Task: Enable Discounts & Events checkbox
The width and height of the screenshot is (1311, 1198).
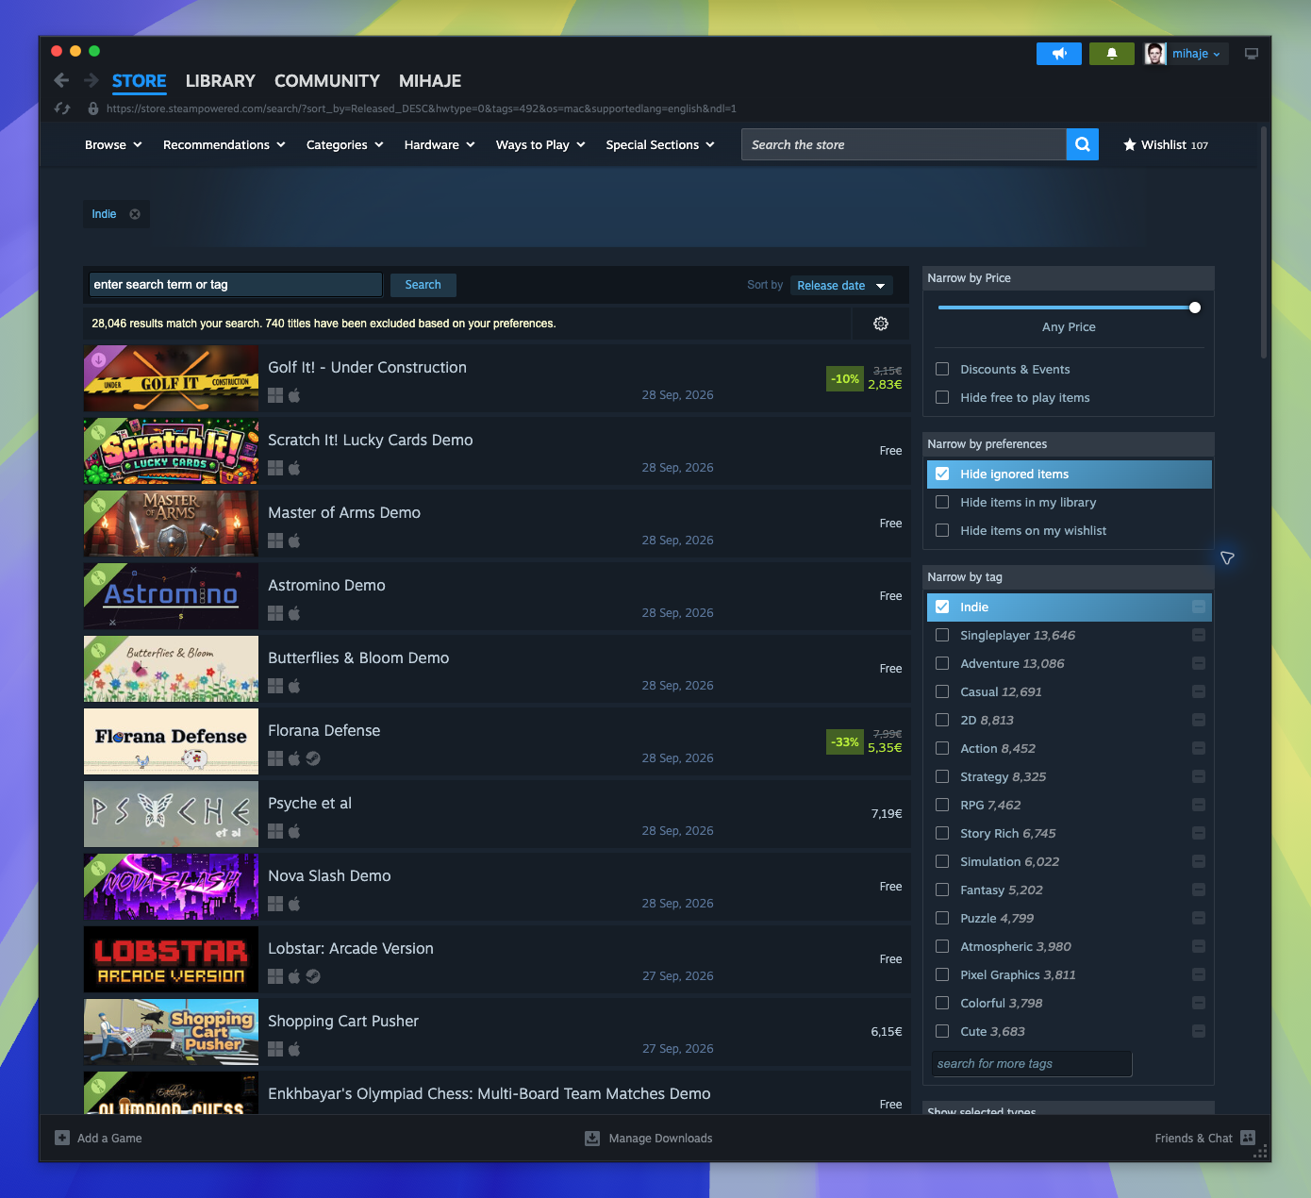Action: point(942,369)
